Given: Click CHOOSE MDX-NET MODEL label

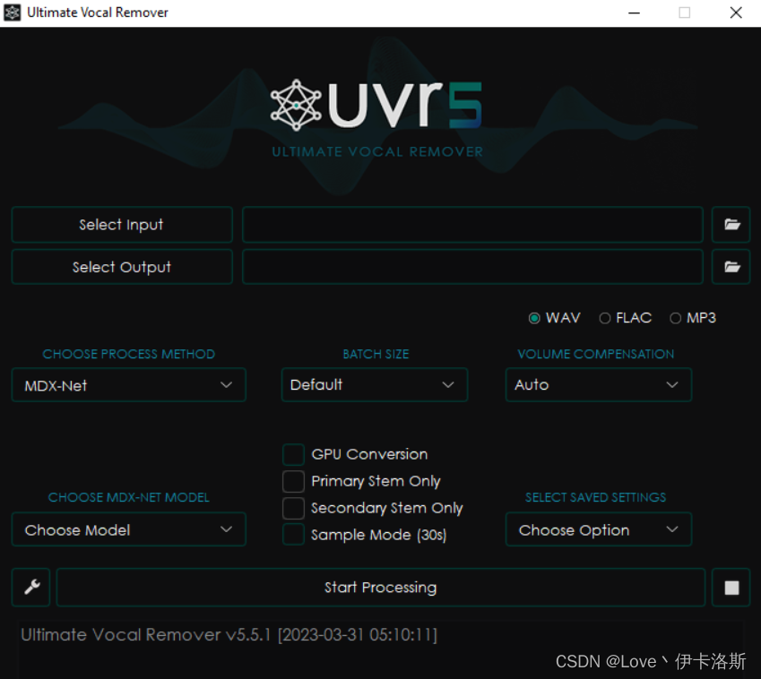Looking at the screenshot, I should click(x=128, y=498).
